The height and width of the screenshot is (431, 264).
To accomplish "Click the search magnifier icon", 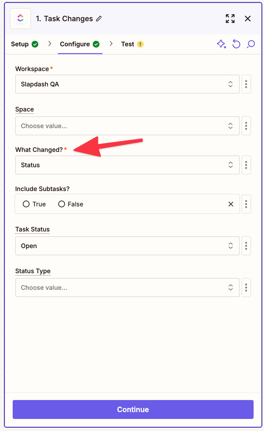I will 251,44.
